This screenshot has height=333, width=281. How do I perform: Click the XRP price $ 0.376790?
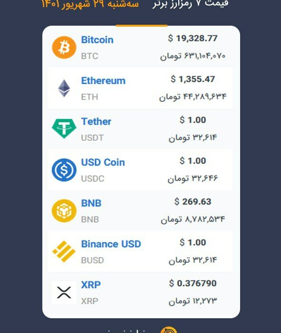(x=193, y=283)
